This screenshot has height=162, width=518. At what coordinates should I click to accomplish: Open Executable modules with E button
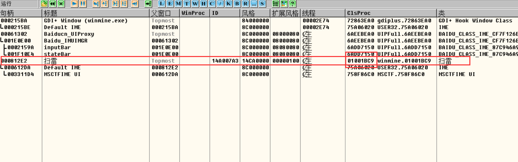(170, 4)
